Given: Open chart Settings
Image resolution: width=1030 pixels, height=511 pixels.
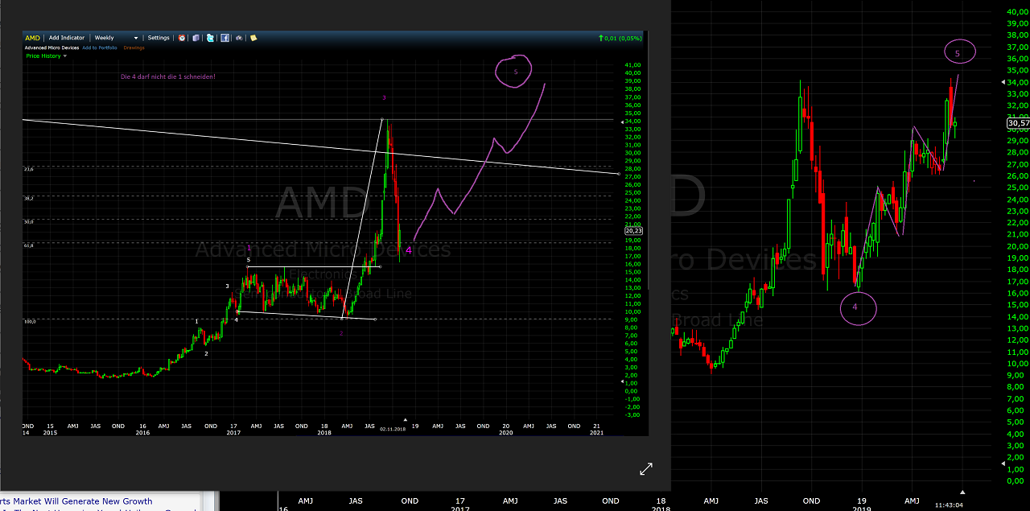Looking at the screenshot, I should 159,38.
